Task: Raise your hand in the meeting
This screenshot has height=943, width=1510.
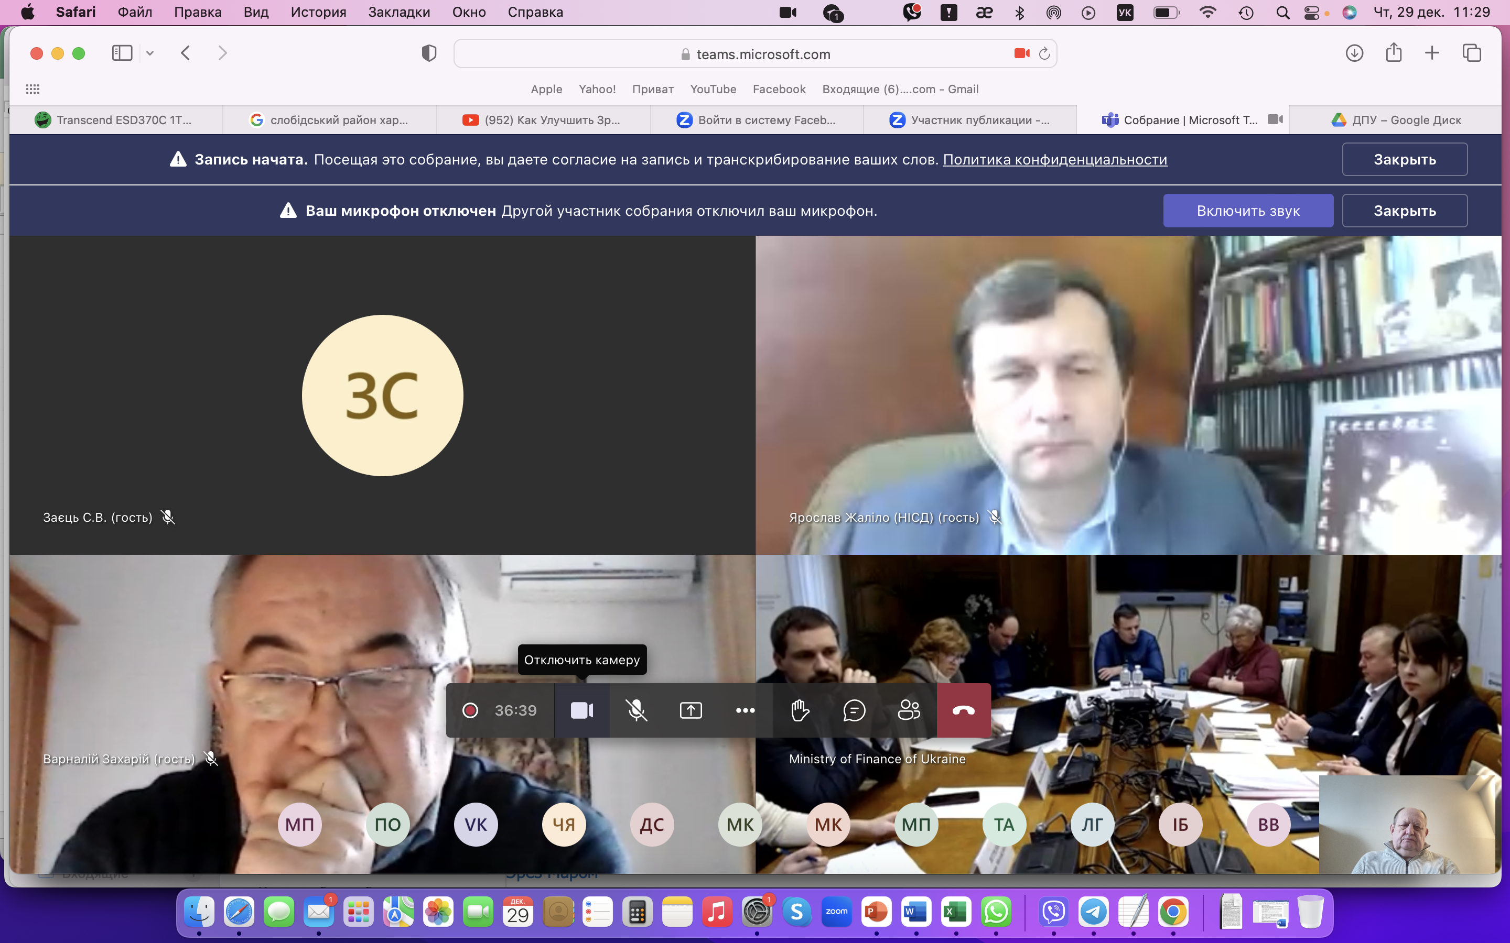Action: point(799,710)
